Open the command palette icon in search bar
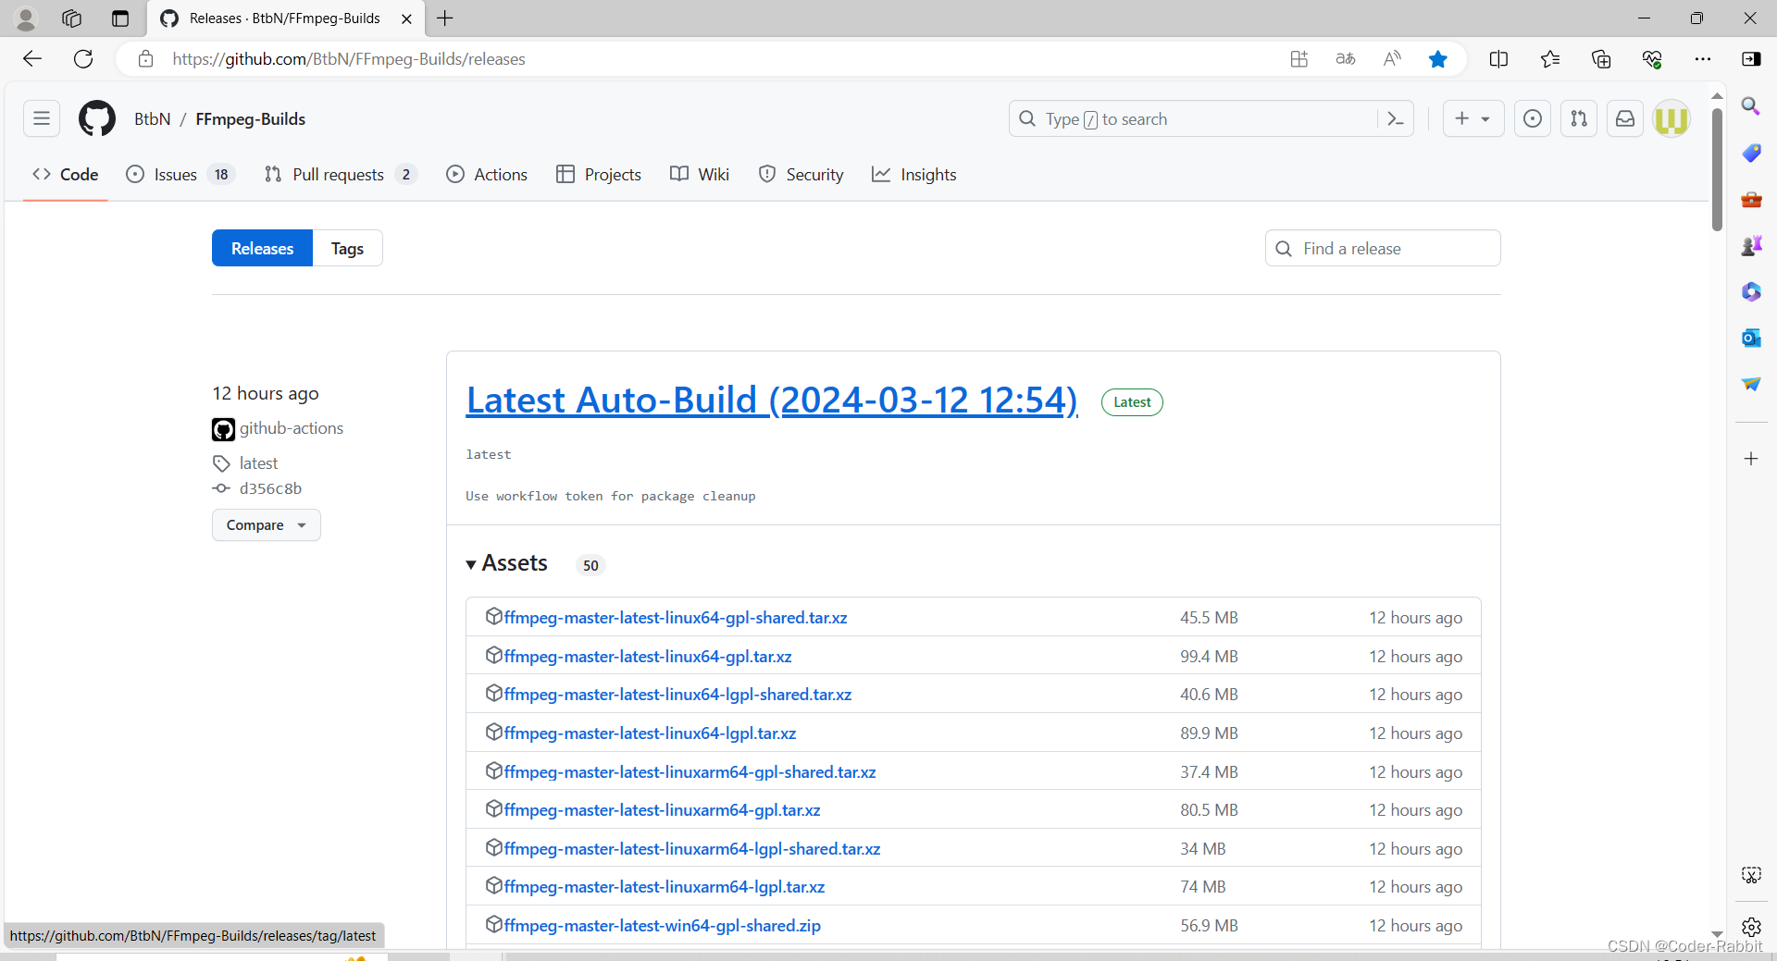This screenshot has width=1777, height=961. (1396, 118)
